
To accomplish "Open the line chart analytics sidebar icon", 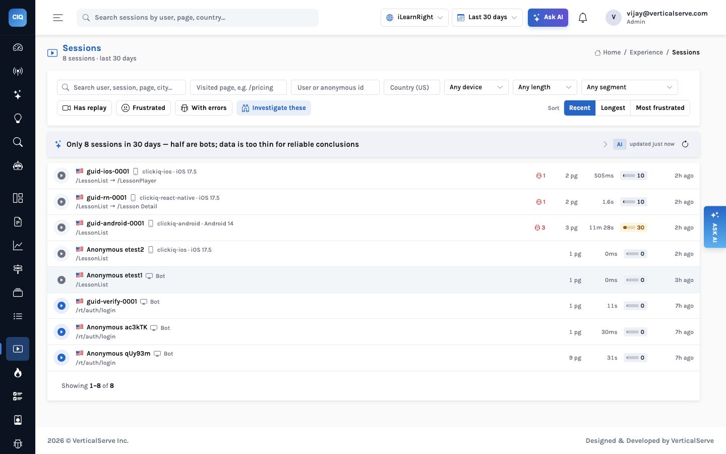I will click(x=18, y=246).
